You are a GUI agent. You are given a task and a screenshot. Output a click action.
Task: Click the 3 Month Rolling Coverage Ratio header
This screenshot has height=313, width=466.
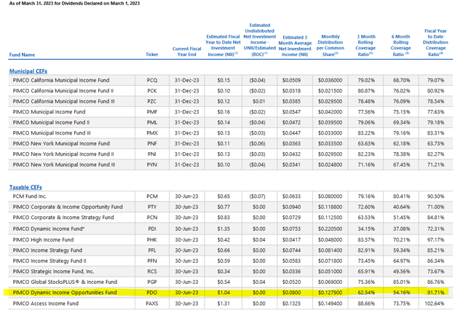coord(366,45)
